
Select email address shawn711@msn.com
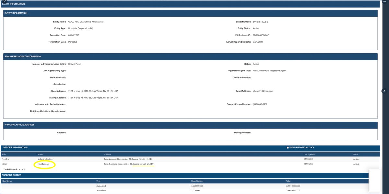coord(263,91)
